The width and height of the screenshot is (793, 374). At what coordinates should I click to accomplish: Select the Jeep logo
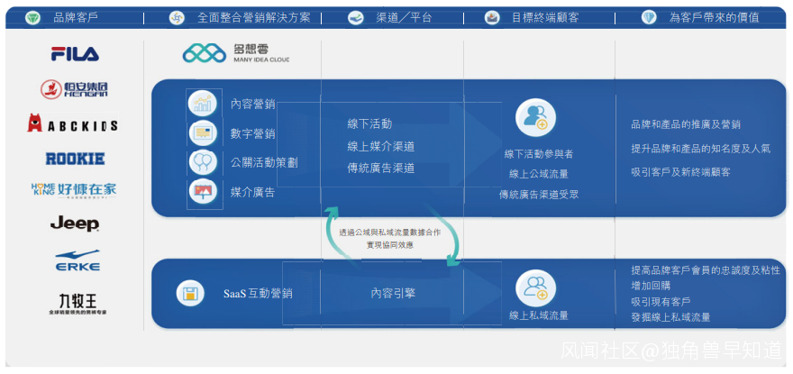coord(75,224)
